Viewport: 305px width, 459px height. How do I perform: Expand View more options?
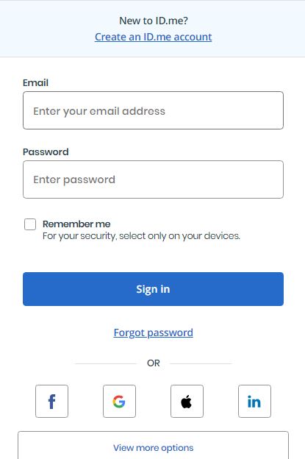[153, 445]
